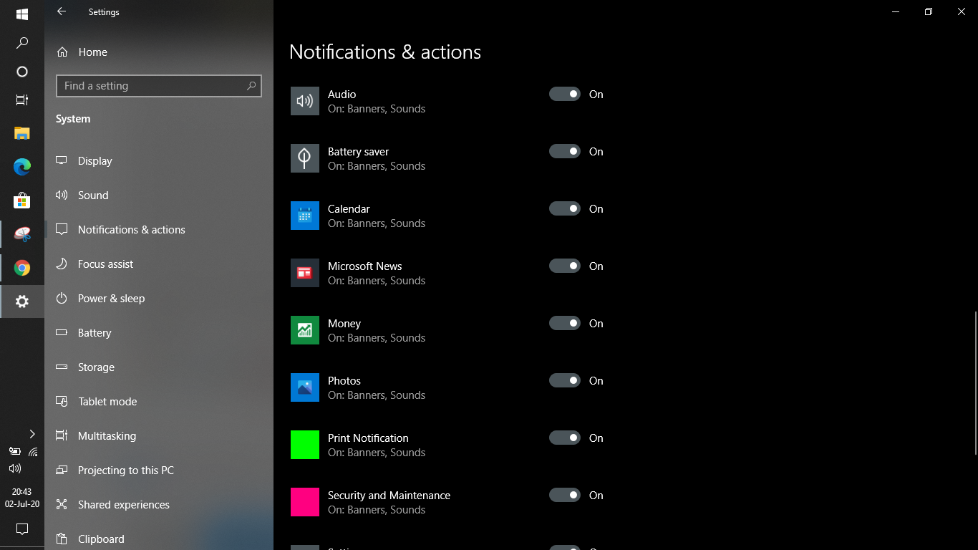Click the Microsoft News app icon
Image resolution: width=978 pixels, height=550 pixels.
[x=305, y=273]
